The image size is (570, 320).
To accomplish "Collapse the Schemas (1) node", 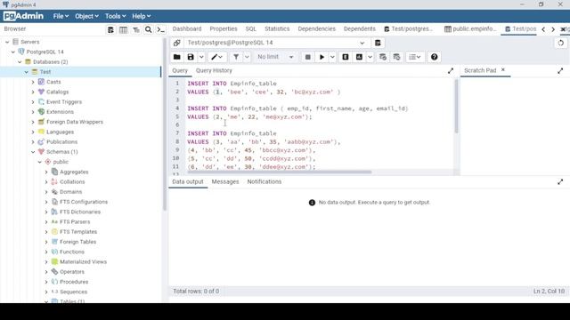I will [x=33, y=152].
